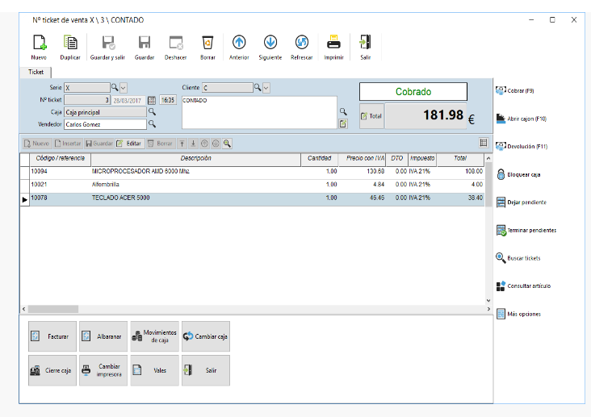Click the 16:35 time button

(168, 100)
